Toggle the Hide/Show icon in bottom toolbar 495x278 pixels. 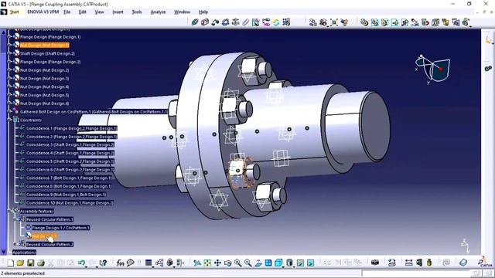(x=300, y=263)
